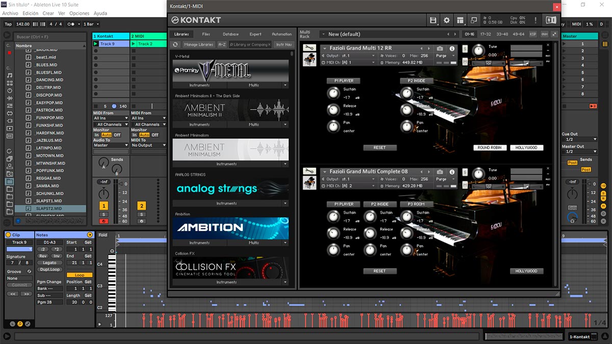
Task: Adjust Tune knob of Fazioli Grand Multi 12 RR
Action: [x=478, y=50]
